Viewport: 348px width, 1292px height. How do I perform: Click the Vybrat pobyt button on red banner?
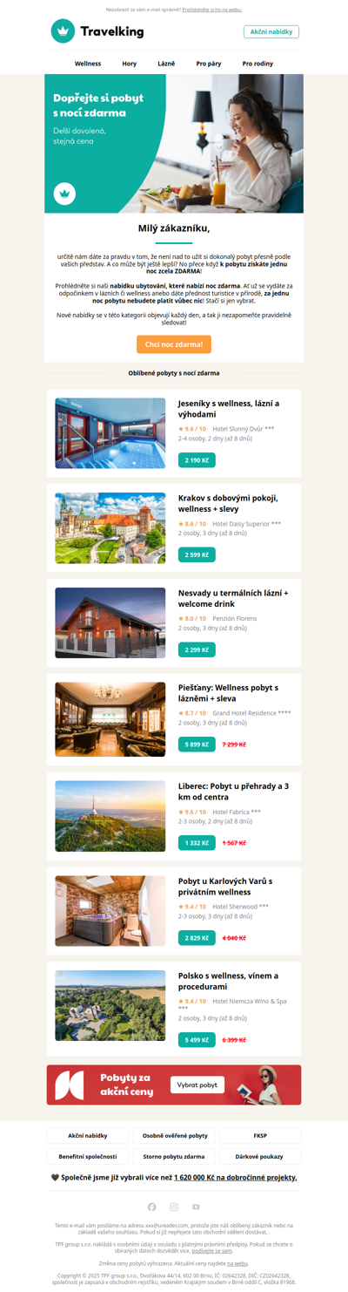[197, 1085]
